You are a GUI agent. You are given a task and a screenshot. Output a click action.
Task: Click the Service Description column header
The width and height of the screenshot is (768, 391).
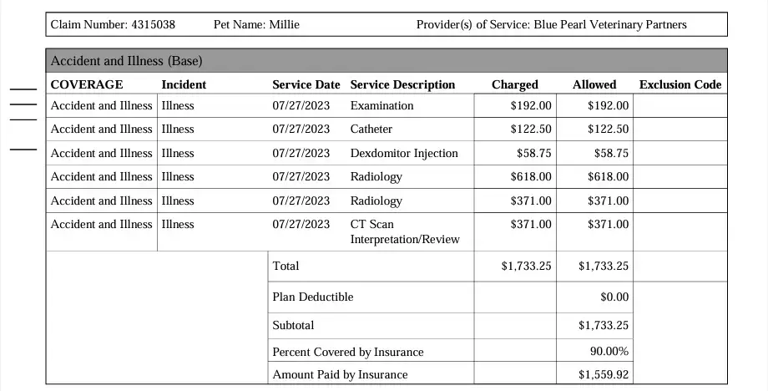402,84
